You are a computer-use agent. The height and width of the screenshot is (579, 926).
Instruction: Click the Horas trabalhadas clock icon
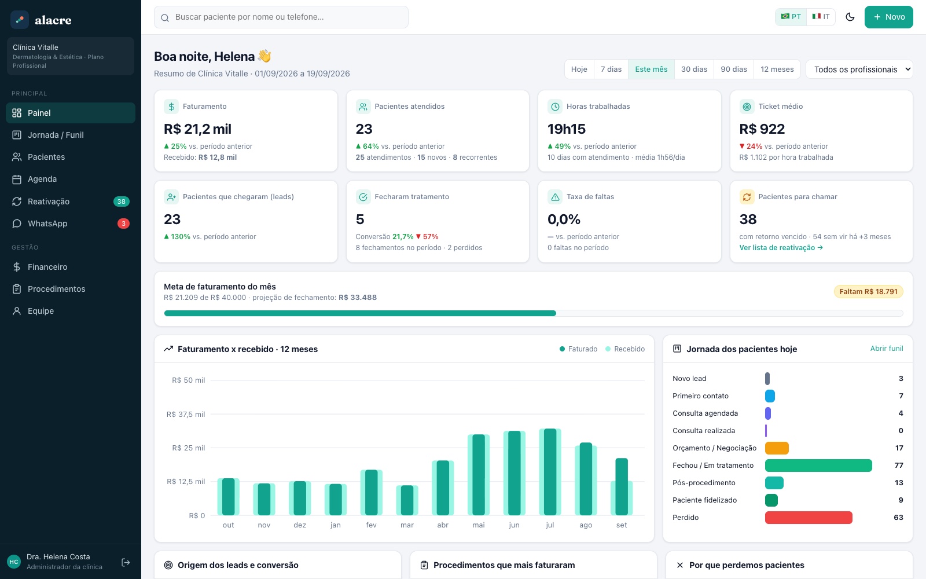[555, 107]
